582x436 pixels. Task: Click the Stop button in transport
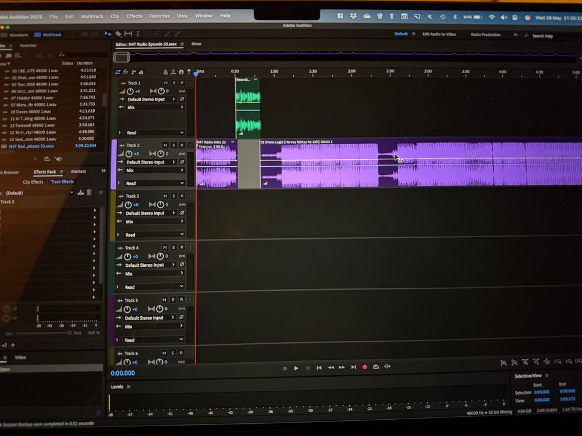pos(285,368)
